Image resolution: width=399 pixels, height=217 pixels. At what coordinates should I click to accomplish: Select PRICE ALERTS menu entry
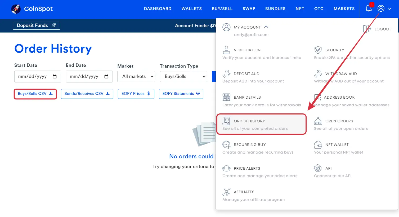(247, 168)
